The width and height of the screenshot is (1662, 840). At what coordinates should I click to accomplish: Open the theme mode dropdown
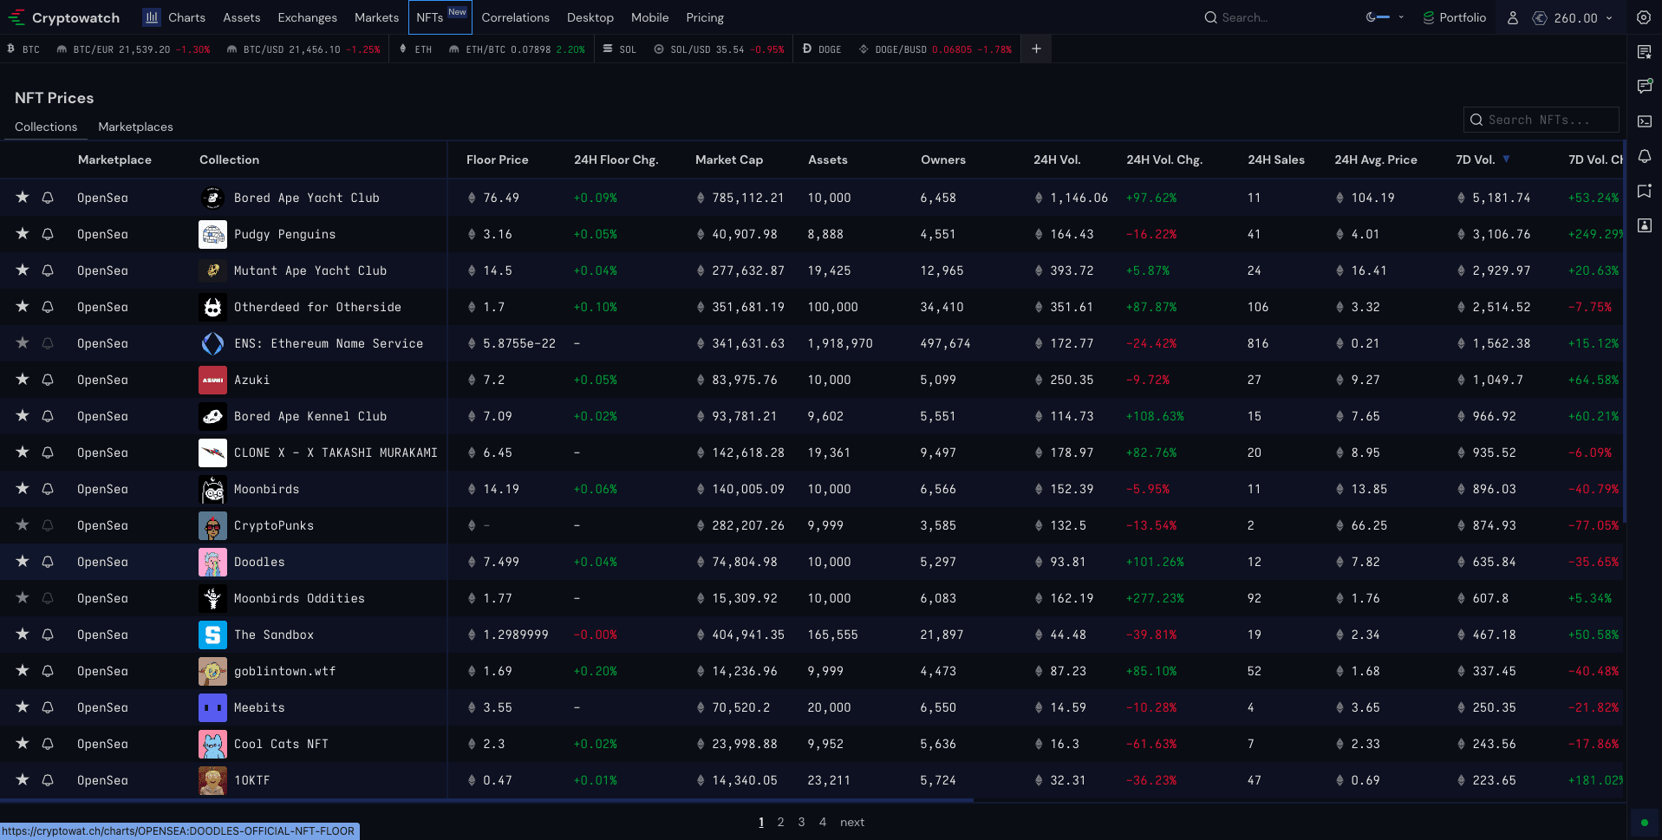coord(1385,17)
